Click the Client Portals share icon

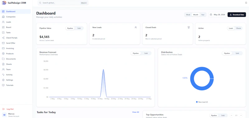[x=3, y=38]
